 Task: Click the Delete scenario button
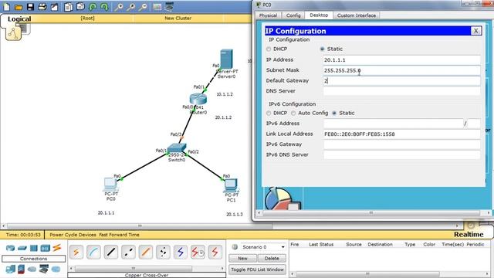272,259
